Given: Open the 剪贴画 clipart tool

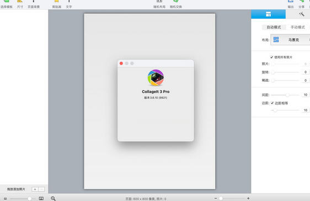Looking at the screenshot, I should click(57, 4).
